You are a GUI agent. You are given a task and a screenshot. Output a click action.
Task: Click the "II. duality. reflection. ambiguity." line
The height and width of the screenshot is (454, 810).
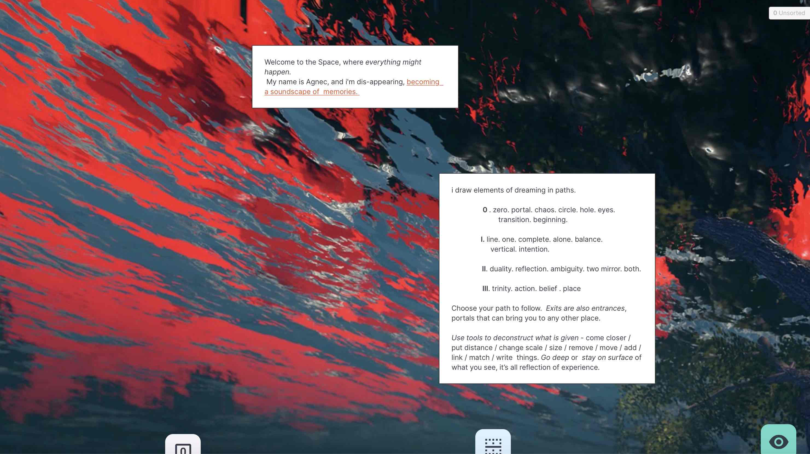click(561, 269)
